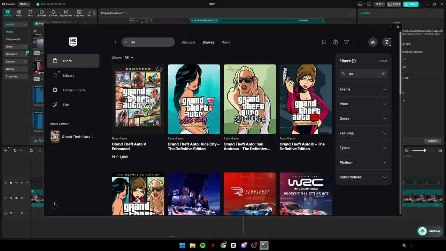446x251 pixels.
Task: Select the Text tool in CapCut
Action: coord(30,13)
